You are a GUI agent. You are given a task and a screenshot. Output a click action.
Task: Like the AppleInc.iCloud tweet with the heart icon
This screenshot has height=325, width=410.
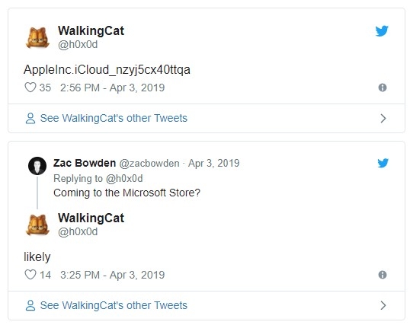coord(30,88)
